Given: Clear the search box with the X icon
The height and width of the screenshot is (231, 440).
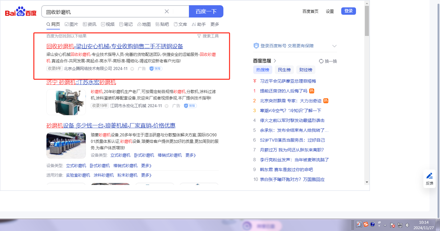Looking at the screenshot, I should pyautogui.click(x=167, y=11).
